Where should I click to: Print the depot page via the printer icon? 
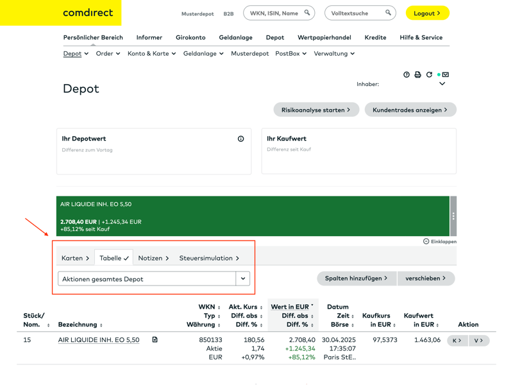(x=418, y=74)
